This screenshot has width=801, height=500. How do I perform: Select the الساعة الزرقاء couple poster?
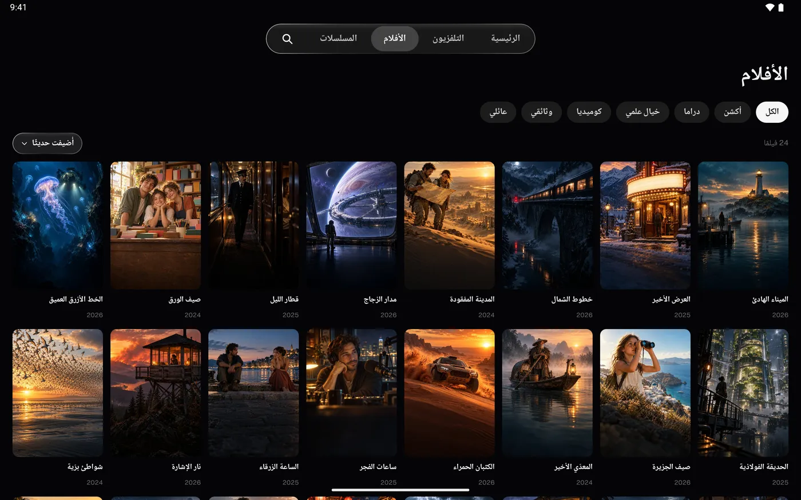click(253, 393)
